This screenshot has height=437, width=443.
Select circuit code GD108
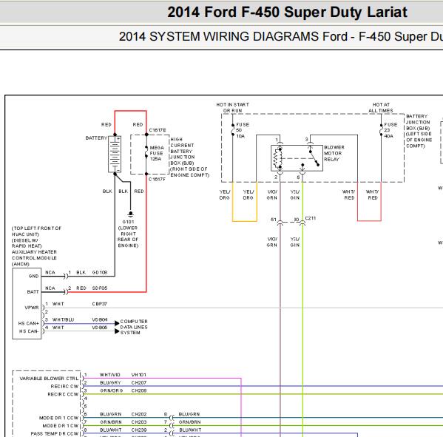click(100, 273)
